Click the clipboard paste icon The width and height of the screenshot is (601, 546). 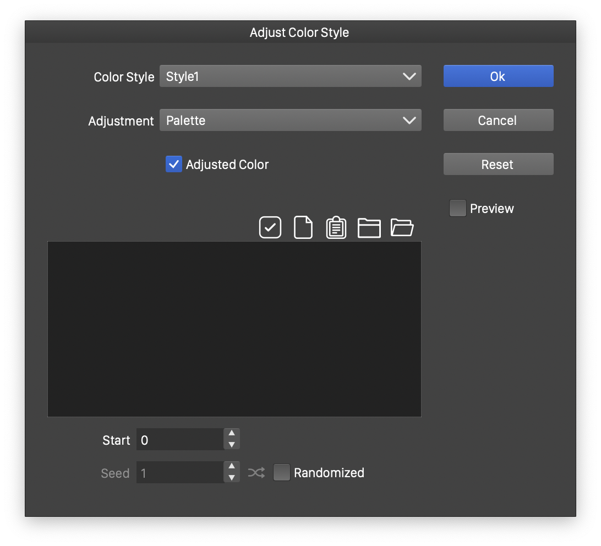[336, 227]
